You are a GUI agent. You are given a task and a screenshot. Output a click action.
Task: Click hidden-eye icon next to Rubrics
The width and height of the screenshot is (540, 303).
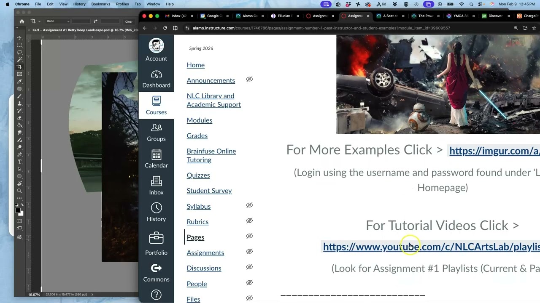click(249, 221)
